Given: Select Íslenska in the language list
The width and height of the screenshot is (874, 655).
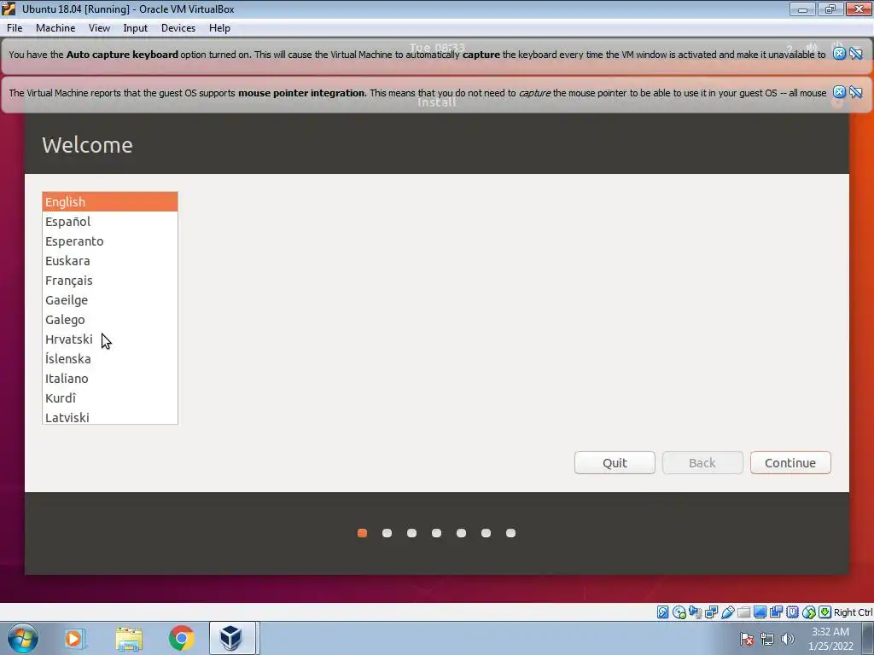Looking at the screenshot, I should coord(110,359).
